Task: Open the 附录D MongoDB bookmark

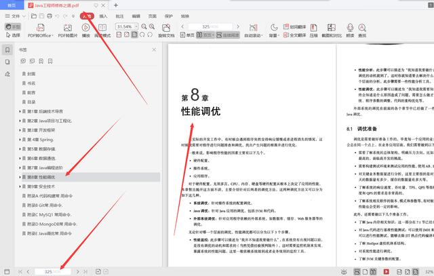Action: pos(52,224)
